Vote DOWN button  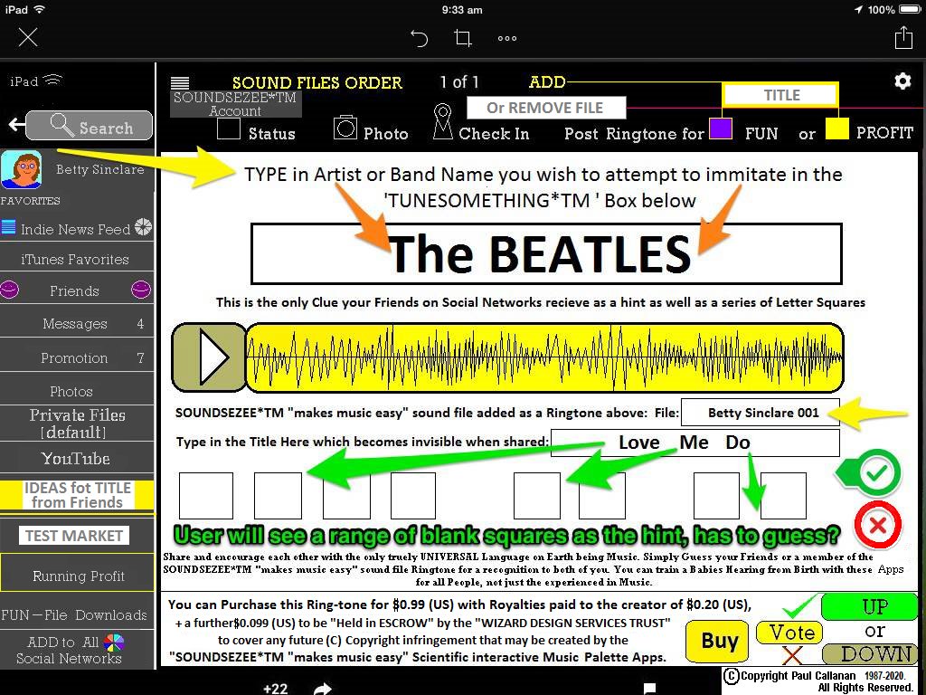[870, 654]
